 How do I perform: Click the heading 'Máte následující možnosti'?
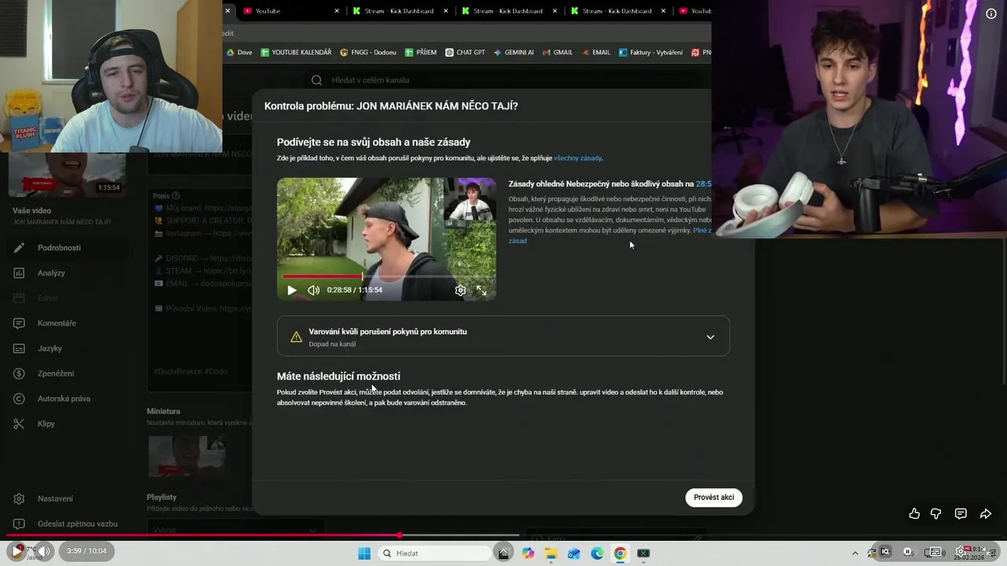pyautogui.click(x=338, y=377)
